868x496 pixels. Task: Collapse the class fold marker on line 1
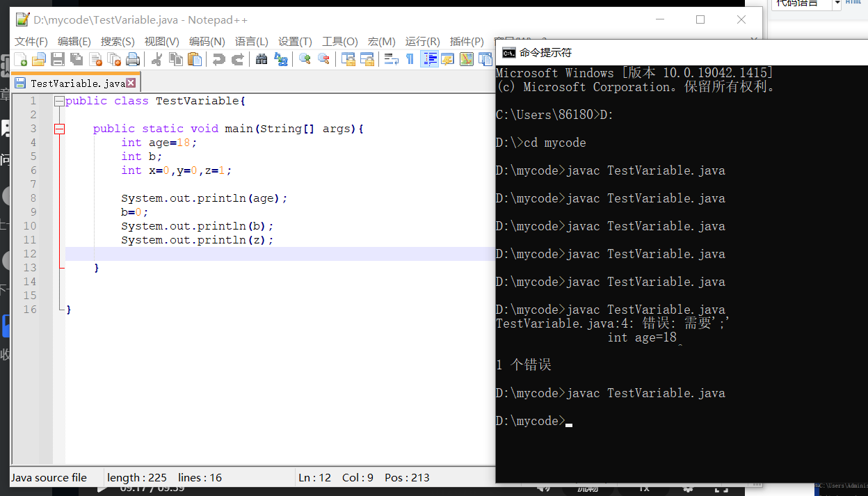[x=59, y=101]
